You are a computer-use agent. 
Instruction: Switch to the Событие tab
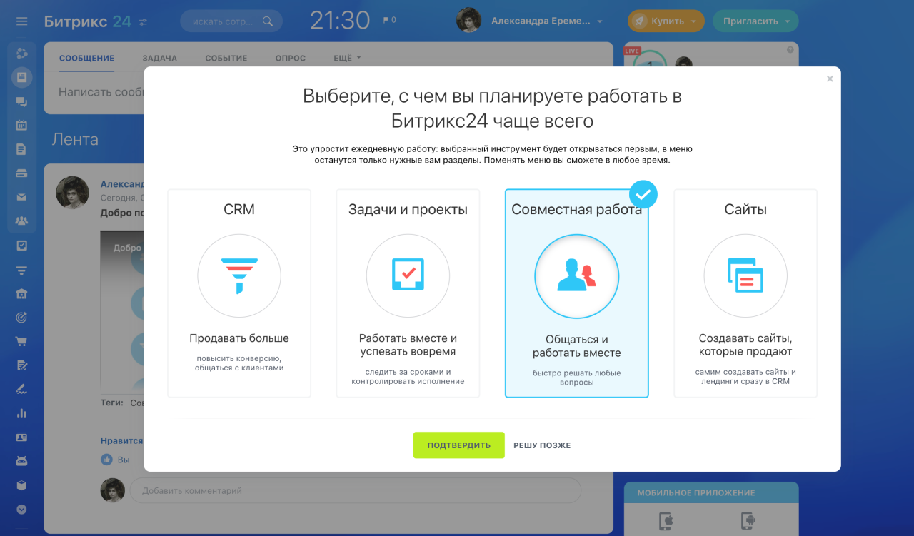(x=226, y=58)
